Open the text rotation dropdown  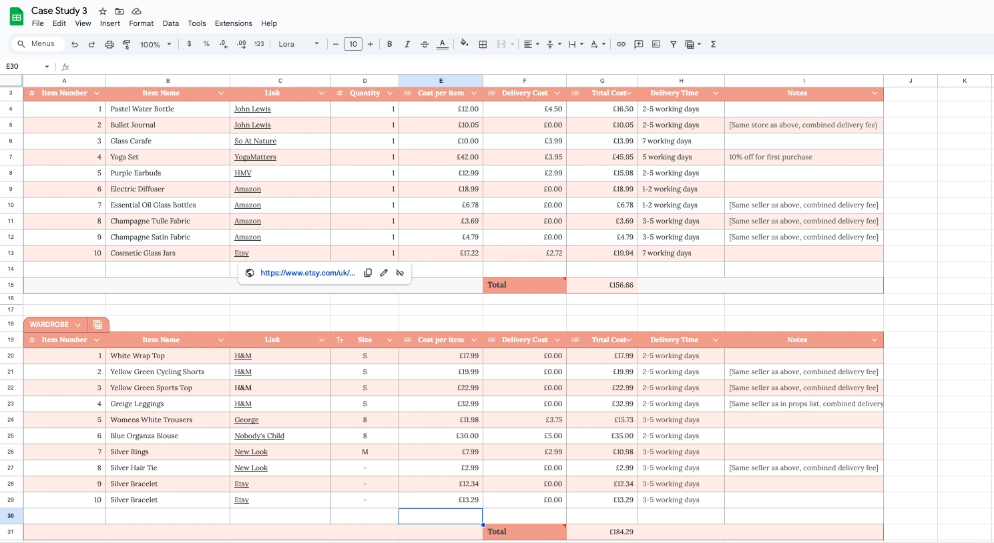(598, 44)
